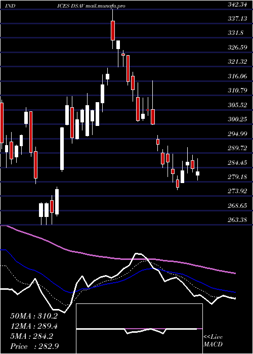The image size is (253, 354).
Task: Click the 284.45 price axis label
Action: click(x=237, y=163)
